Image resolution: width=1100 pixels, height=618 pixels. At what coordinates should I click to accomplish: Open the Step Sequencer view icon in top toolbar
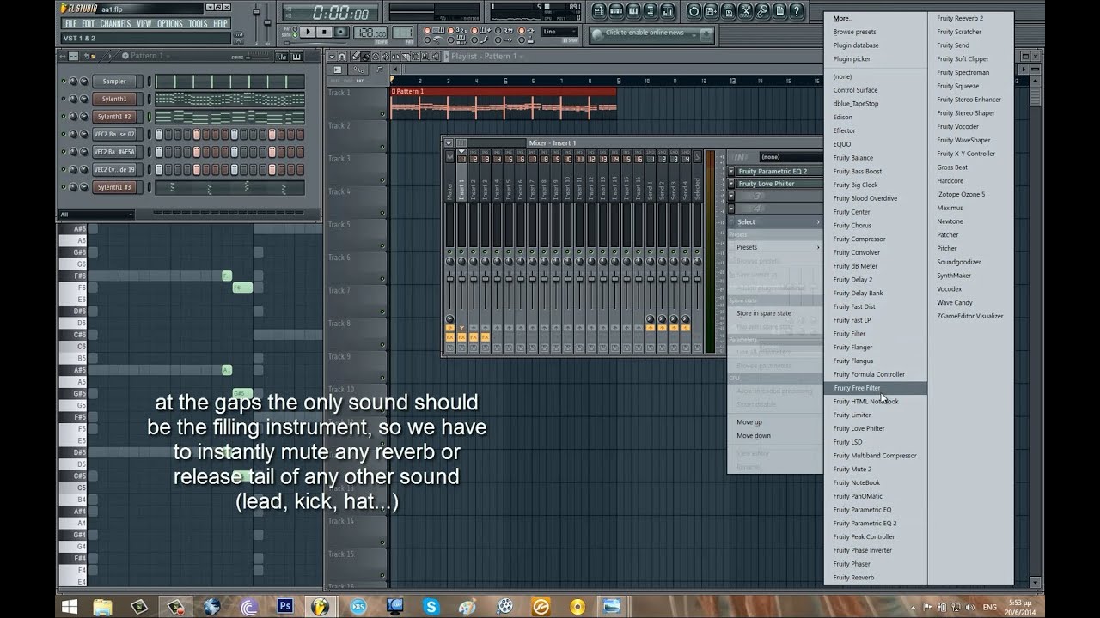click(616, 11)
